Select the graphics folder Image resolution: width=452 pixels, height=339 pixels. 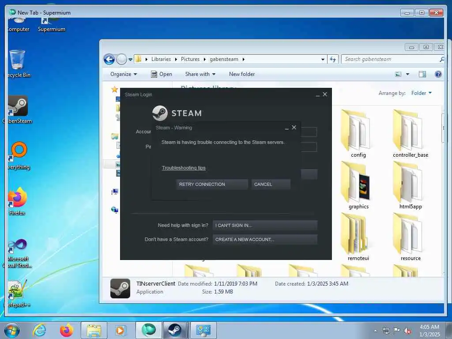(358, 186)
